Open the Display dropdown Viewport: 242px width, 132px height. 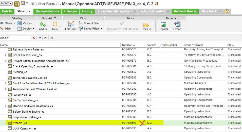(33, 29)
